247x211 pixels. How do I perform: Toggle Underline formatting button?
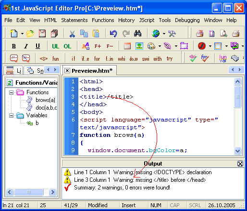37,46
